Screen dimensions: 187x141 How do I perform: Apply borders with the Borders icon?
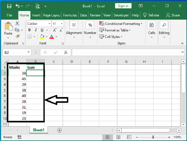click(x=30, y=36)
